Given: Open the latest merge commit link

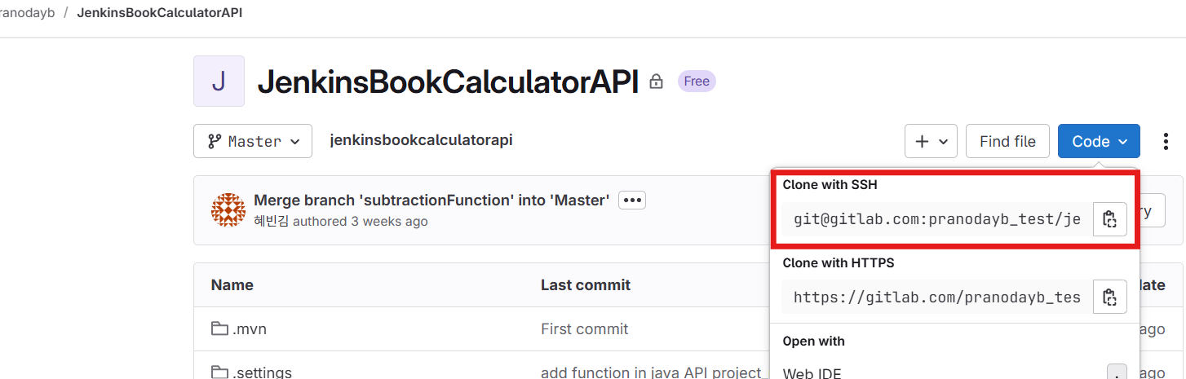Looking at the screenshot, I should [431, 200].
